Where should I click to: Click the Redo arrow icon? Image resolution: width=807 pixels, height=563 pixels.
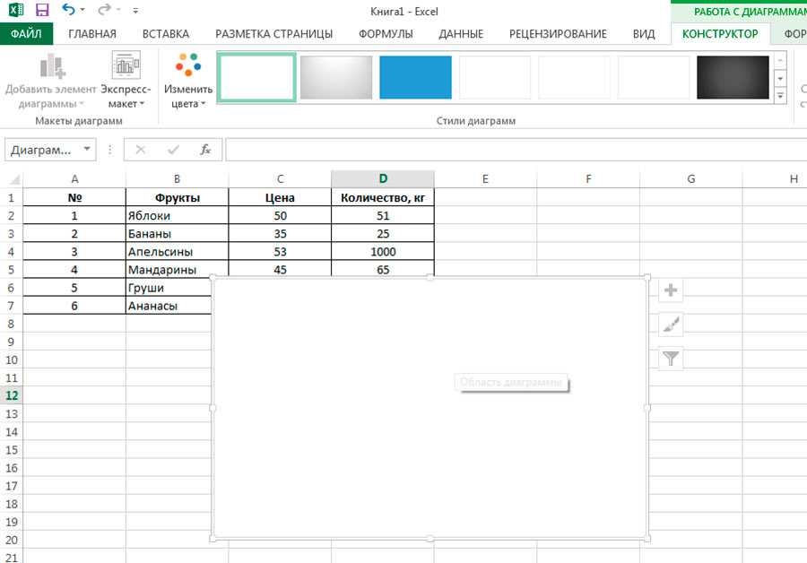105,9
